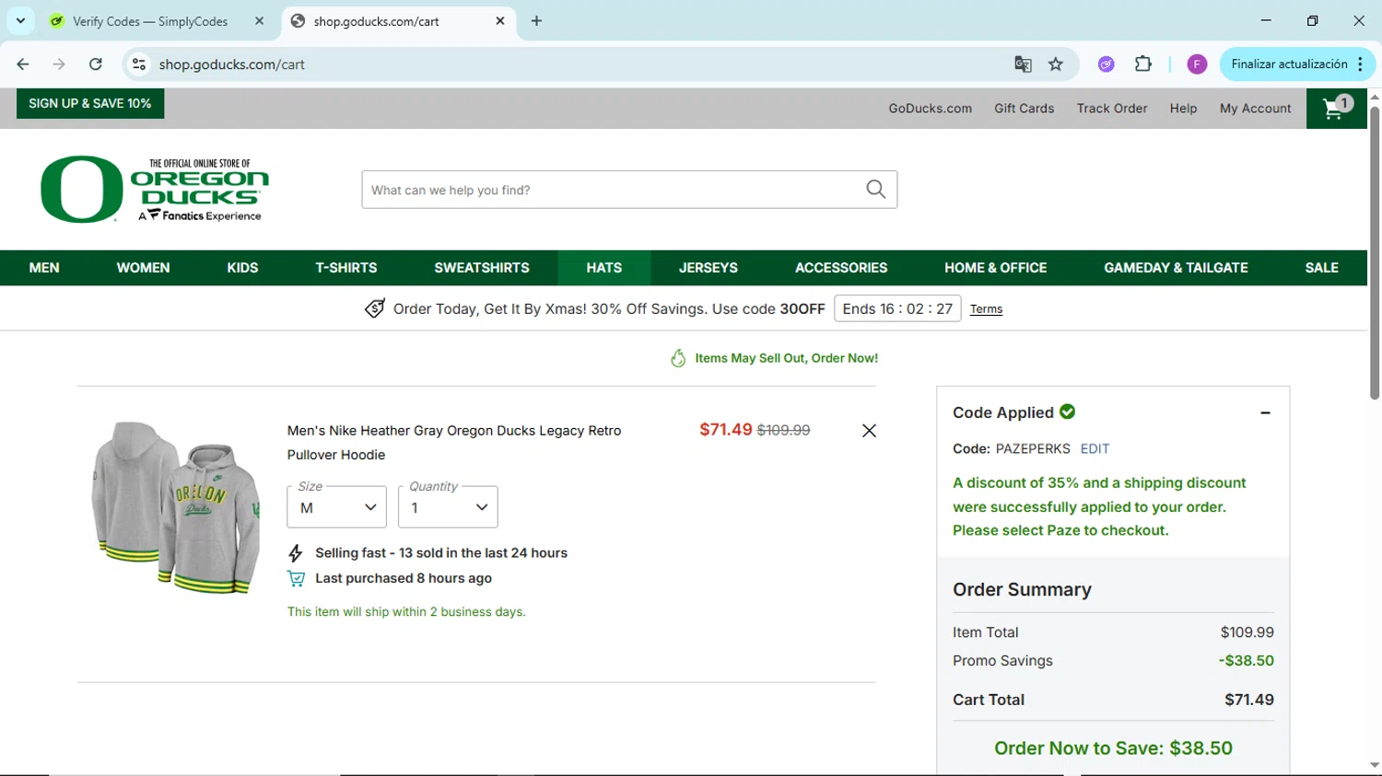The image size is (1382, 776).
Task: Click the browser back arrow
Action: [x=23, y=64]
